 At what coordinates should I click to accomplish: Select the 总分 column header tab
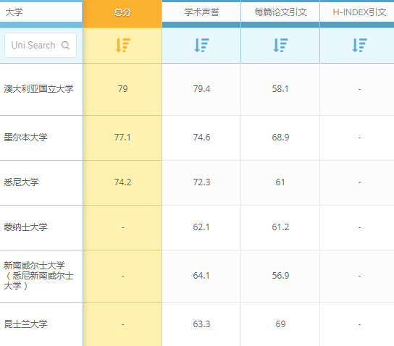click(122, 12)
